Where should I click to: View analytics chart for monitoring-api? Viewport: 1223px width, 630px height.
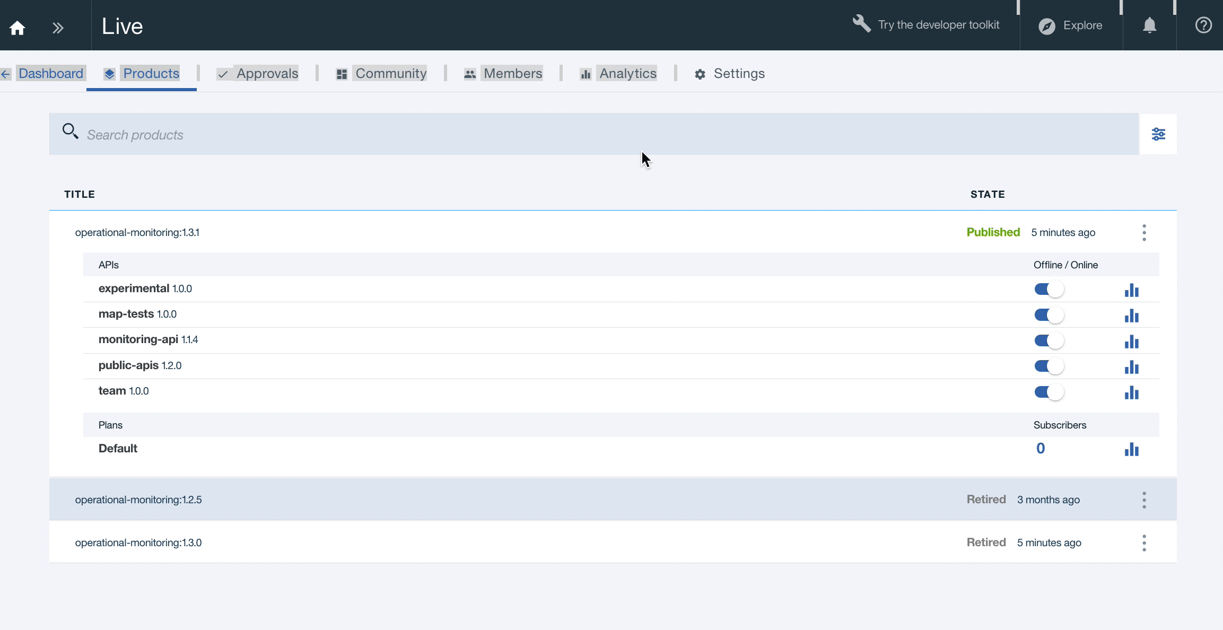tap(1131, 341)
